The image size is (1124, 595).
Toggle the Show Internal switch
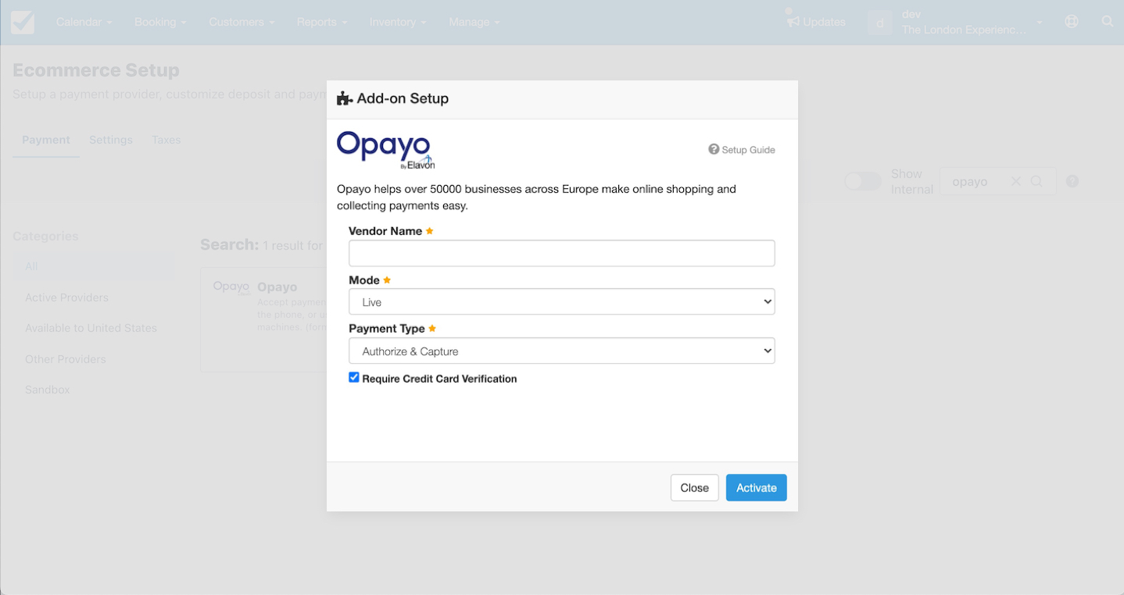pos(863,181)
